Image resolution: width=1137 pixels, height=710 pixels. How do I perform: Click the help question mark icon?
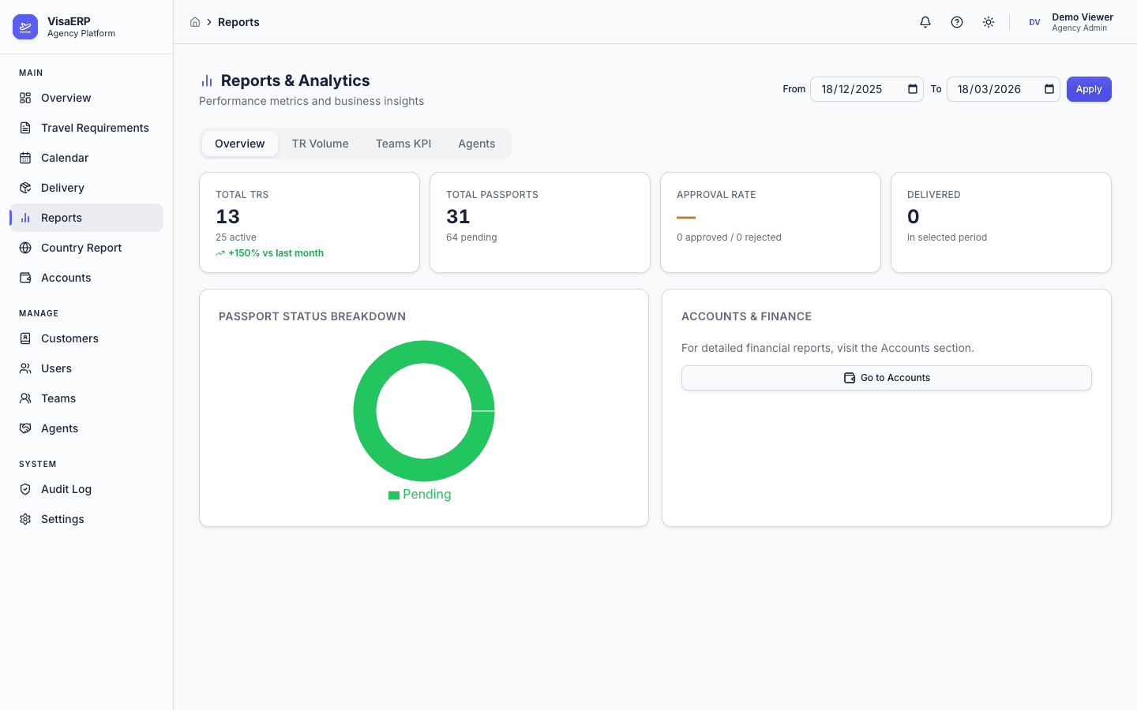coord(956,22)
